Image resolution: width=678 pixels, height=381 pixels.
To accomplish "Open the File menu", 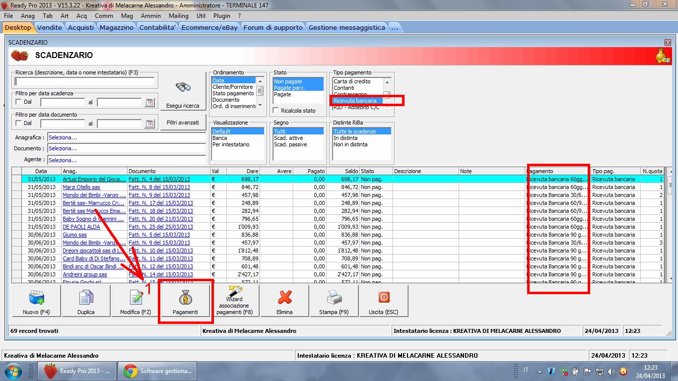I will (x=8, y=16).
